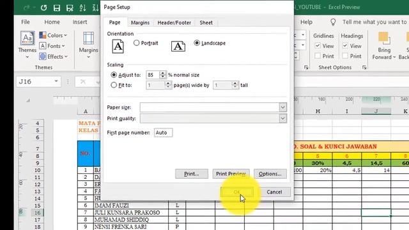Toggle Headings Print checkbox
The image size is (409, 230).
point(345,56)
